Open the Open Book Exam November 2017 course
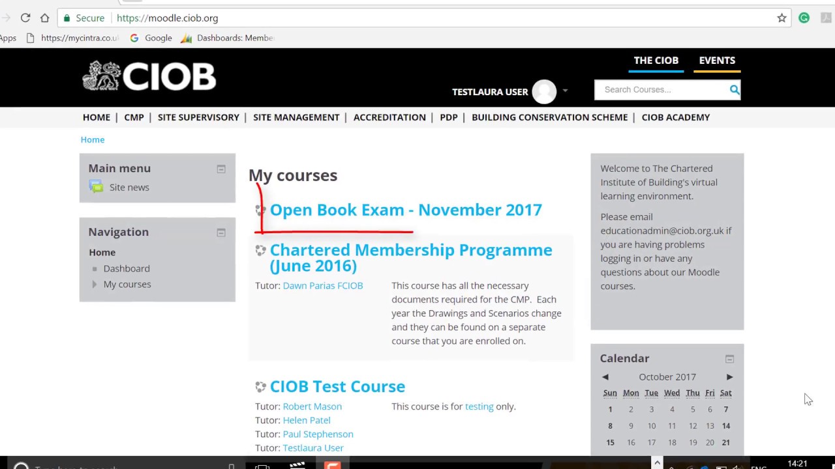 click(x=406, y=210)
